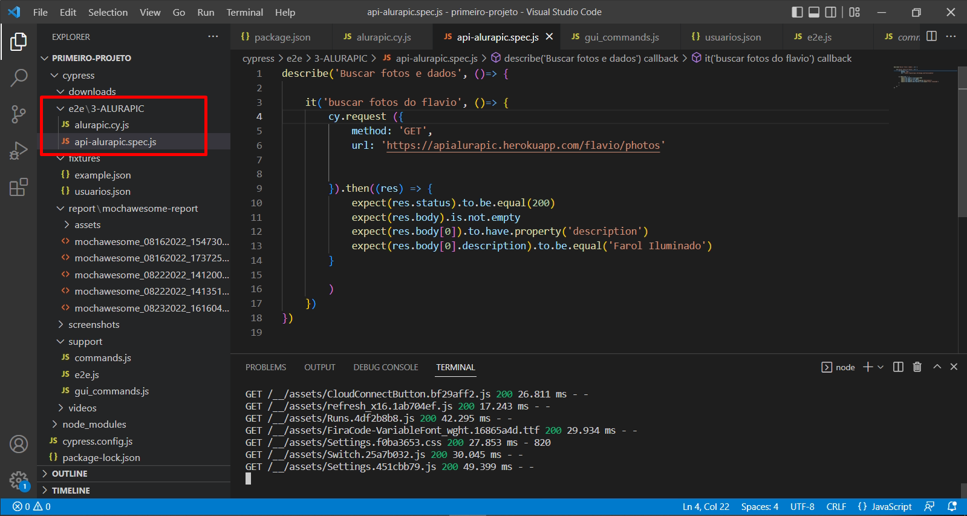The width and height of the screenshot is (967, 516).
Task: Open the Edit menu
Action: [x=68, y=12]
